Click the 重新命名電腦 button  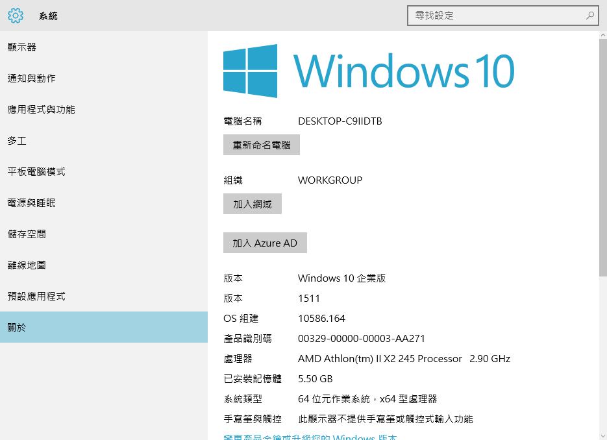tap(262, 145)
